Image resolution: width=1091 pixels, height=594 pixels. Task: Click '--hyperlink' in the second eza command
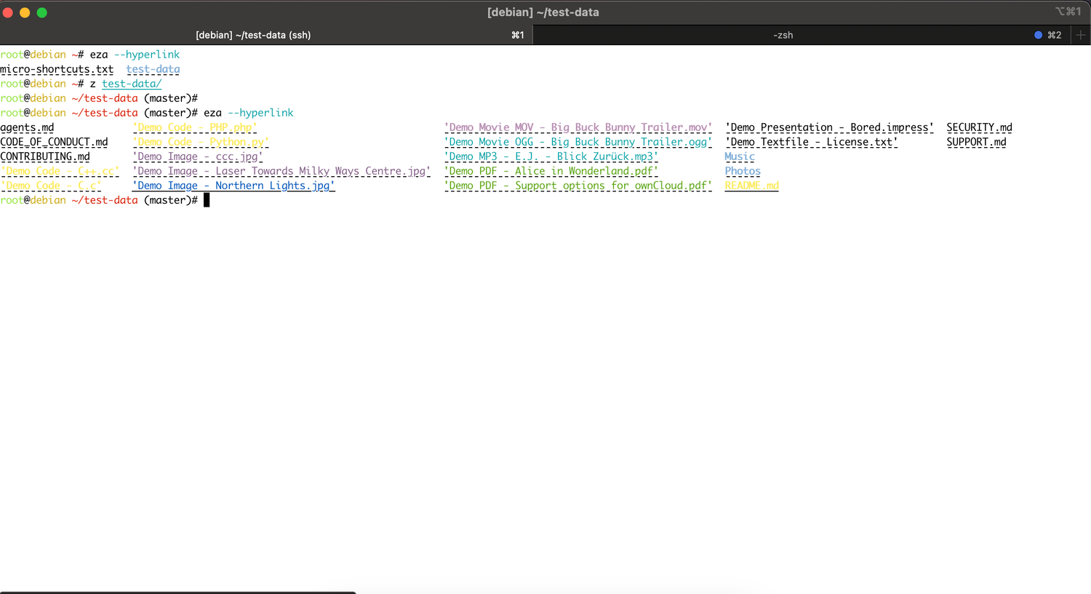[260, 113]
